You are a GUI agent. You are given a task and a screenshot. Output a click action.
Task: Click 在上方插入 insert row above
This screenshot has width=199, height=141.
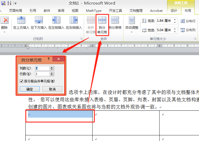[x=21, y=23]
